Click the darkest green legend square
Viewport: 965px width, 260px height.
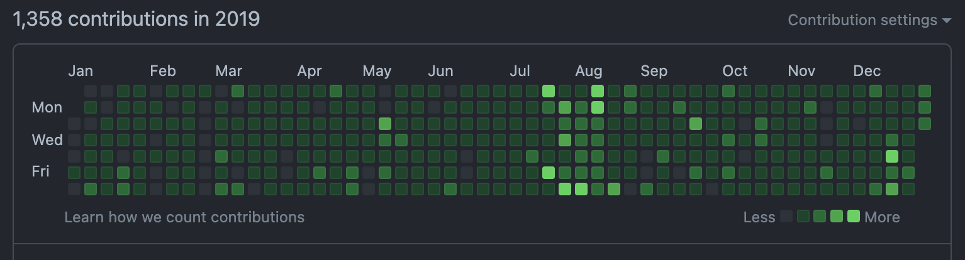pos(803,217)
